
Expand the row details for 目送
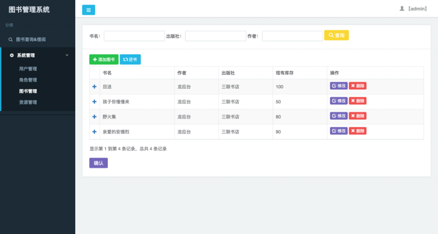(x=95, y=87)
